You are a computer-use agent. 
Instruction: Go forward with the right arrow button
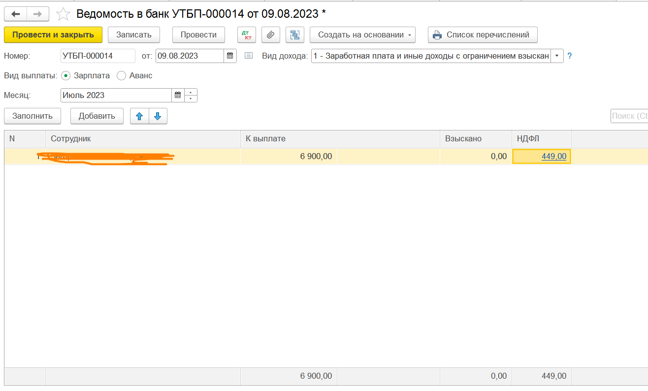[37, 14]
